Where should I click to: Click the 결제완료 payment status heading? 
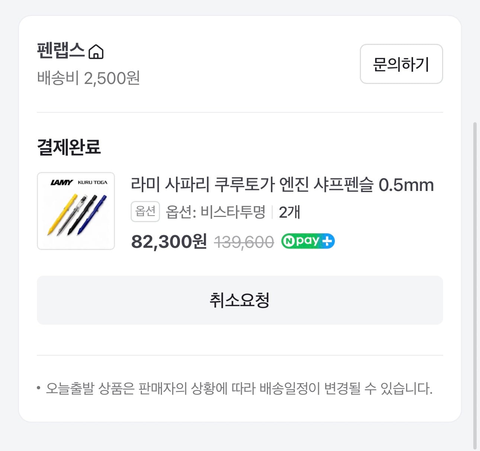(69, 147)
